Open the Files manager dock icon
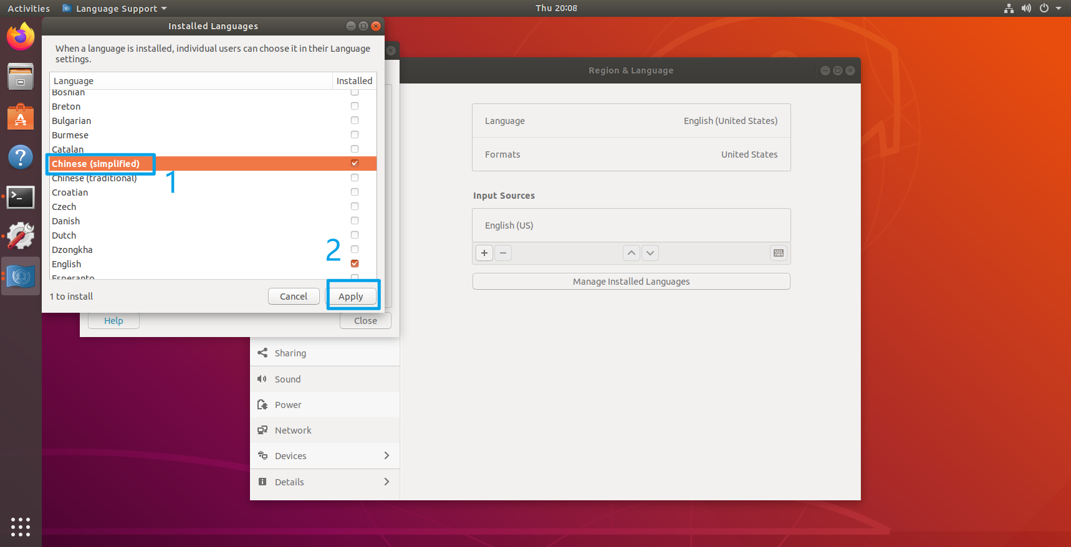 point(21,77)
